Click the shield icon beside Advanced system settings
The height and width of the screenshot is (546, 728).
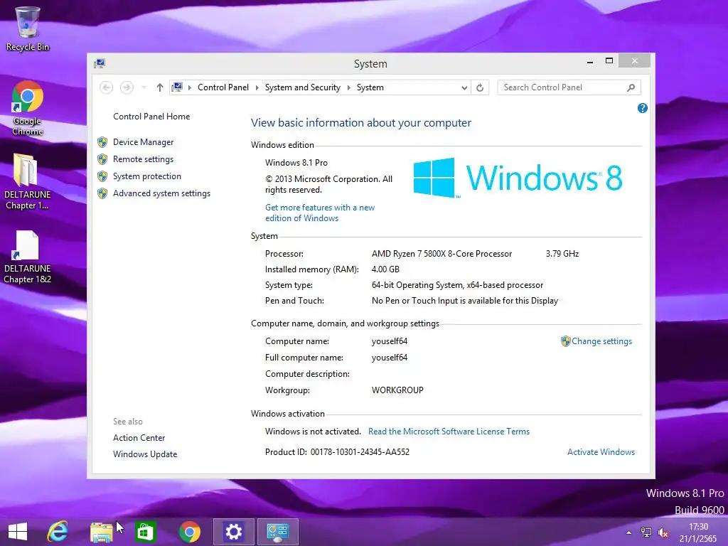[102, 193]
